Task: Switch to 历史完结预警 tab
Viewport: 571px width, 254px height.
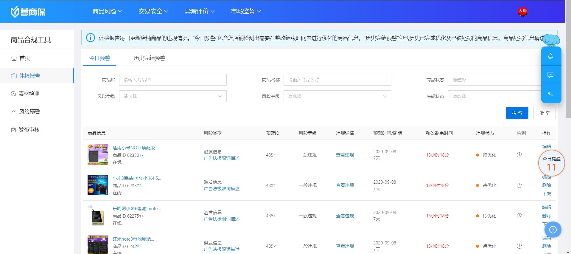Action: click(x=149, y=58)
